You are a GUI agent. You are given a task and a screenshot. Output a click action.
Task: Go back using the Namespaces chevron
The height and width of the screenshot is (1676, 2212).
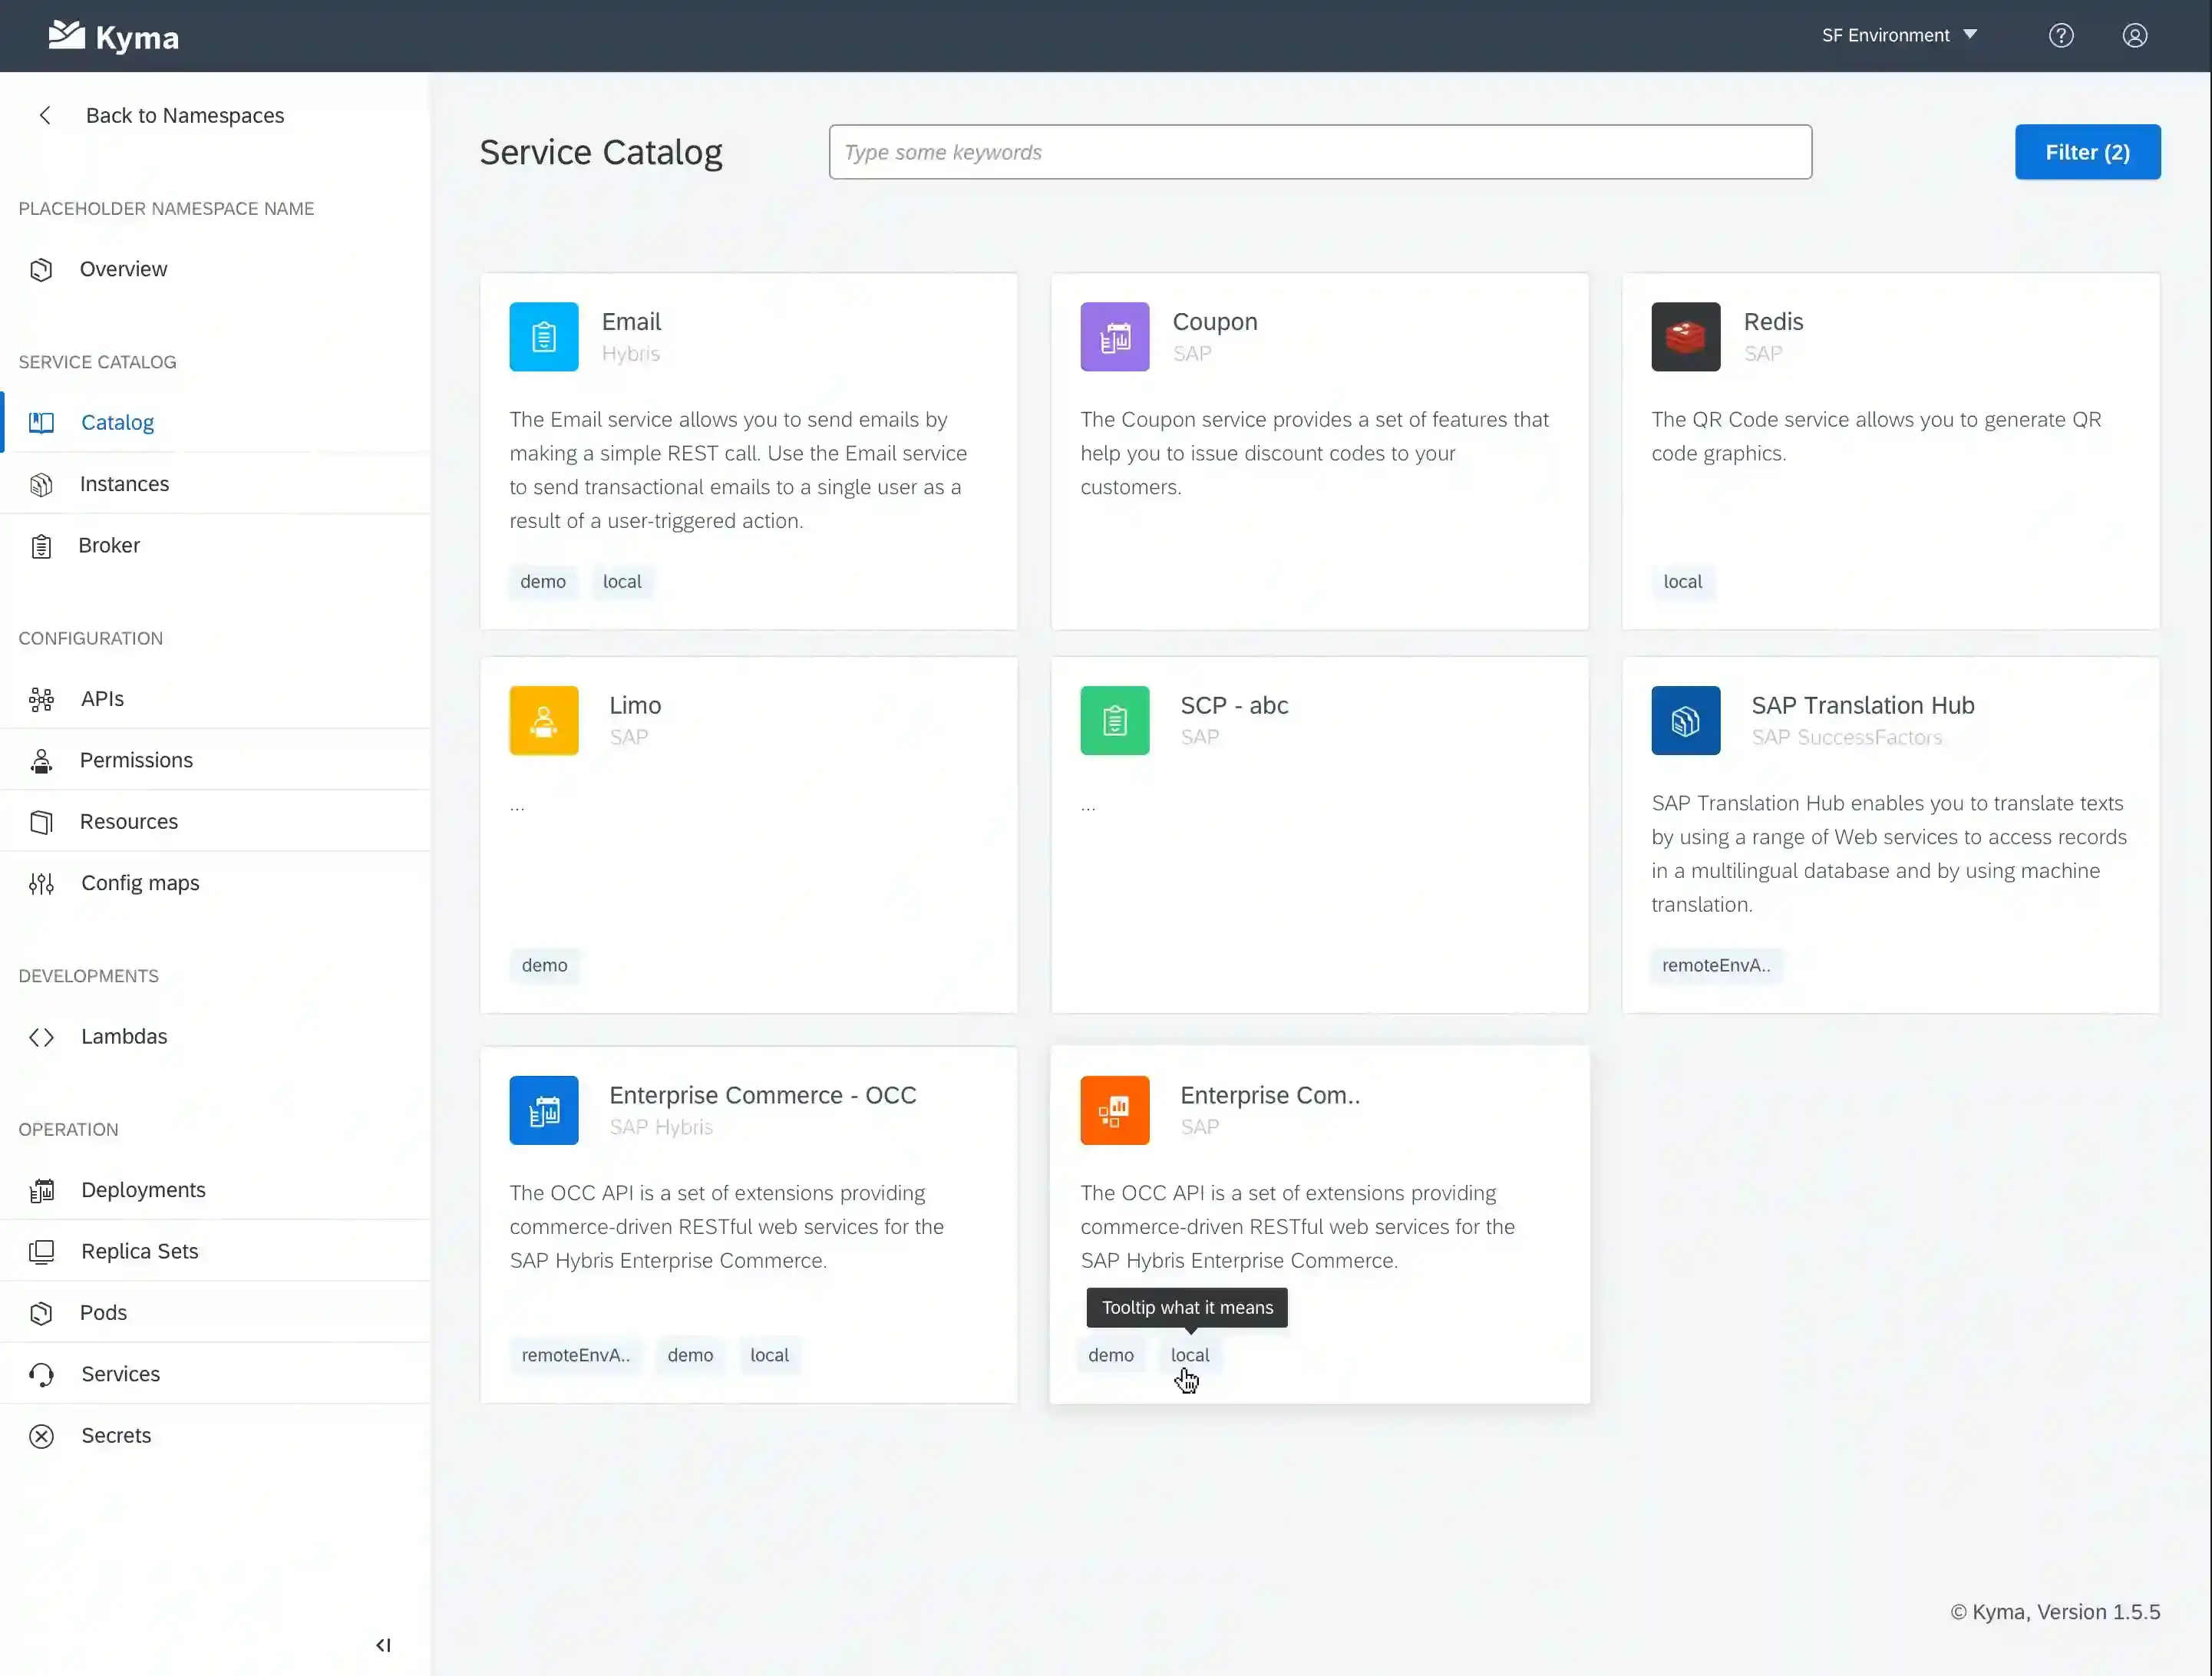tap(45, 116)
